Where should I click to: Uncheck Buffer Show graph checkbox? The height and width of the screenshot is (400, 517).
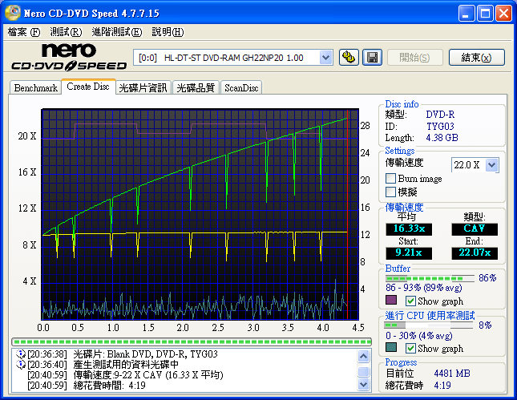click(x=411, y=301)
